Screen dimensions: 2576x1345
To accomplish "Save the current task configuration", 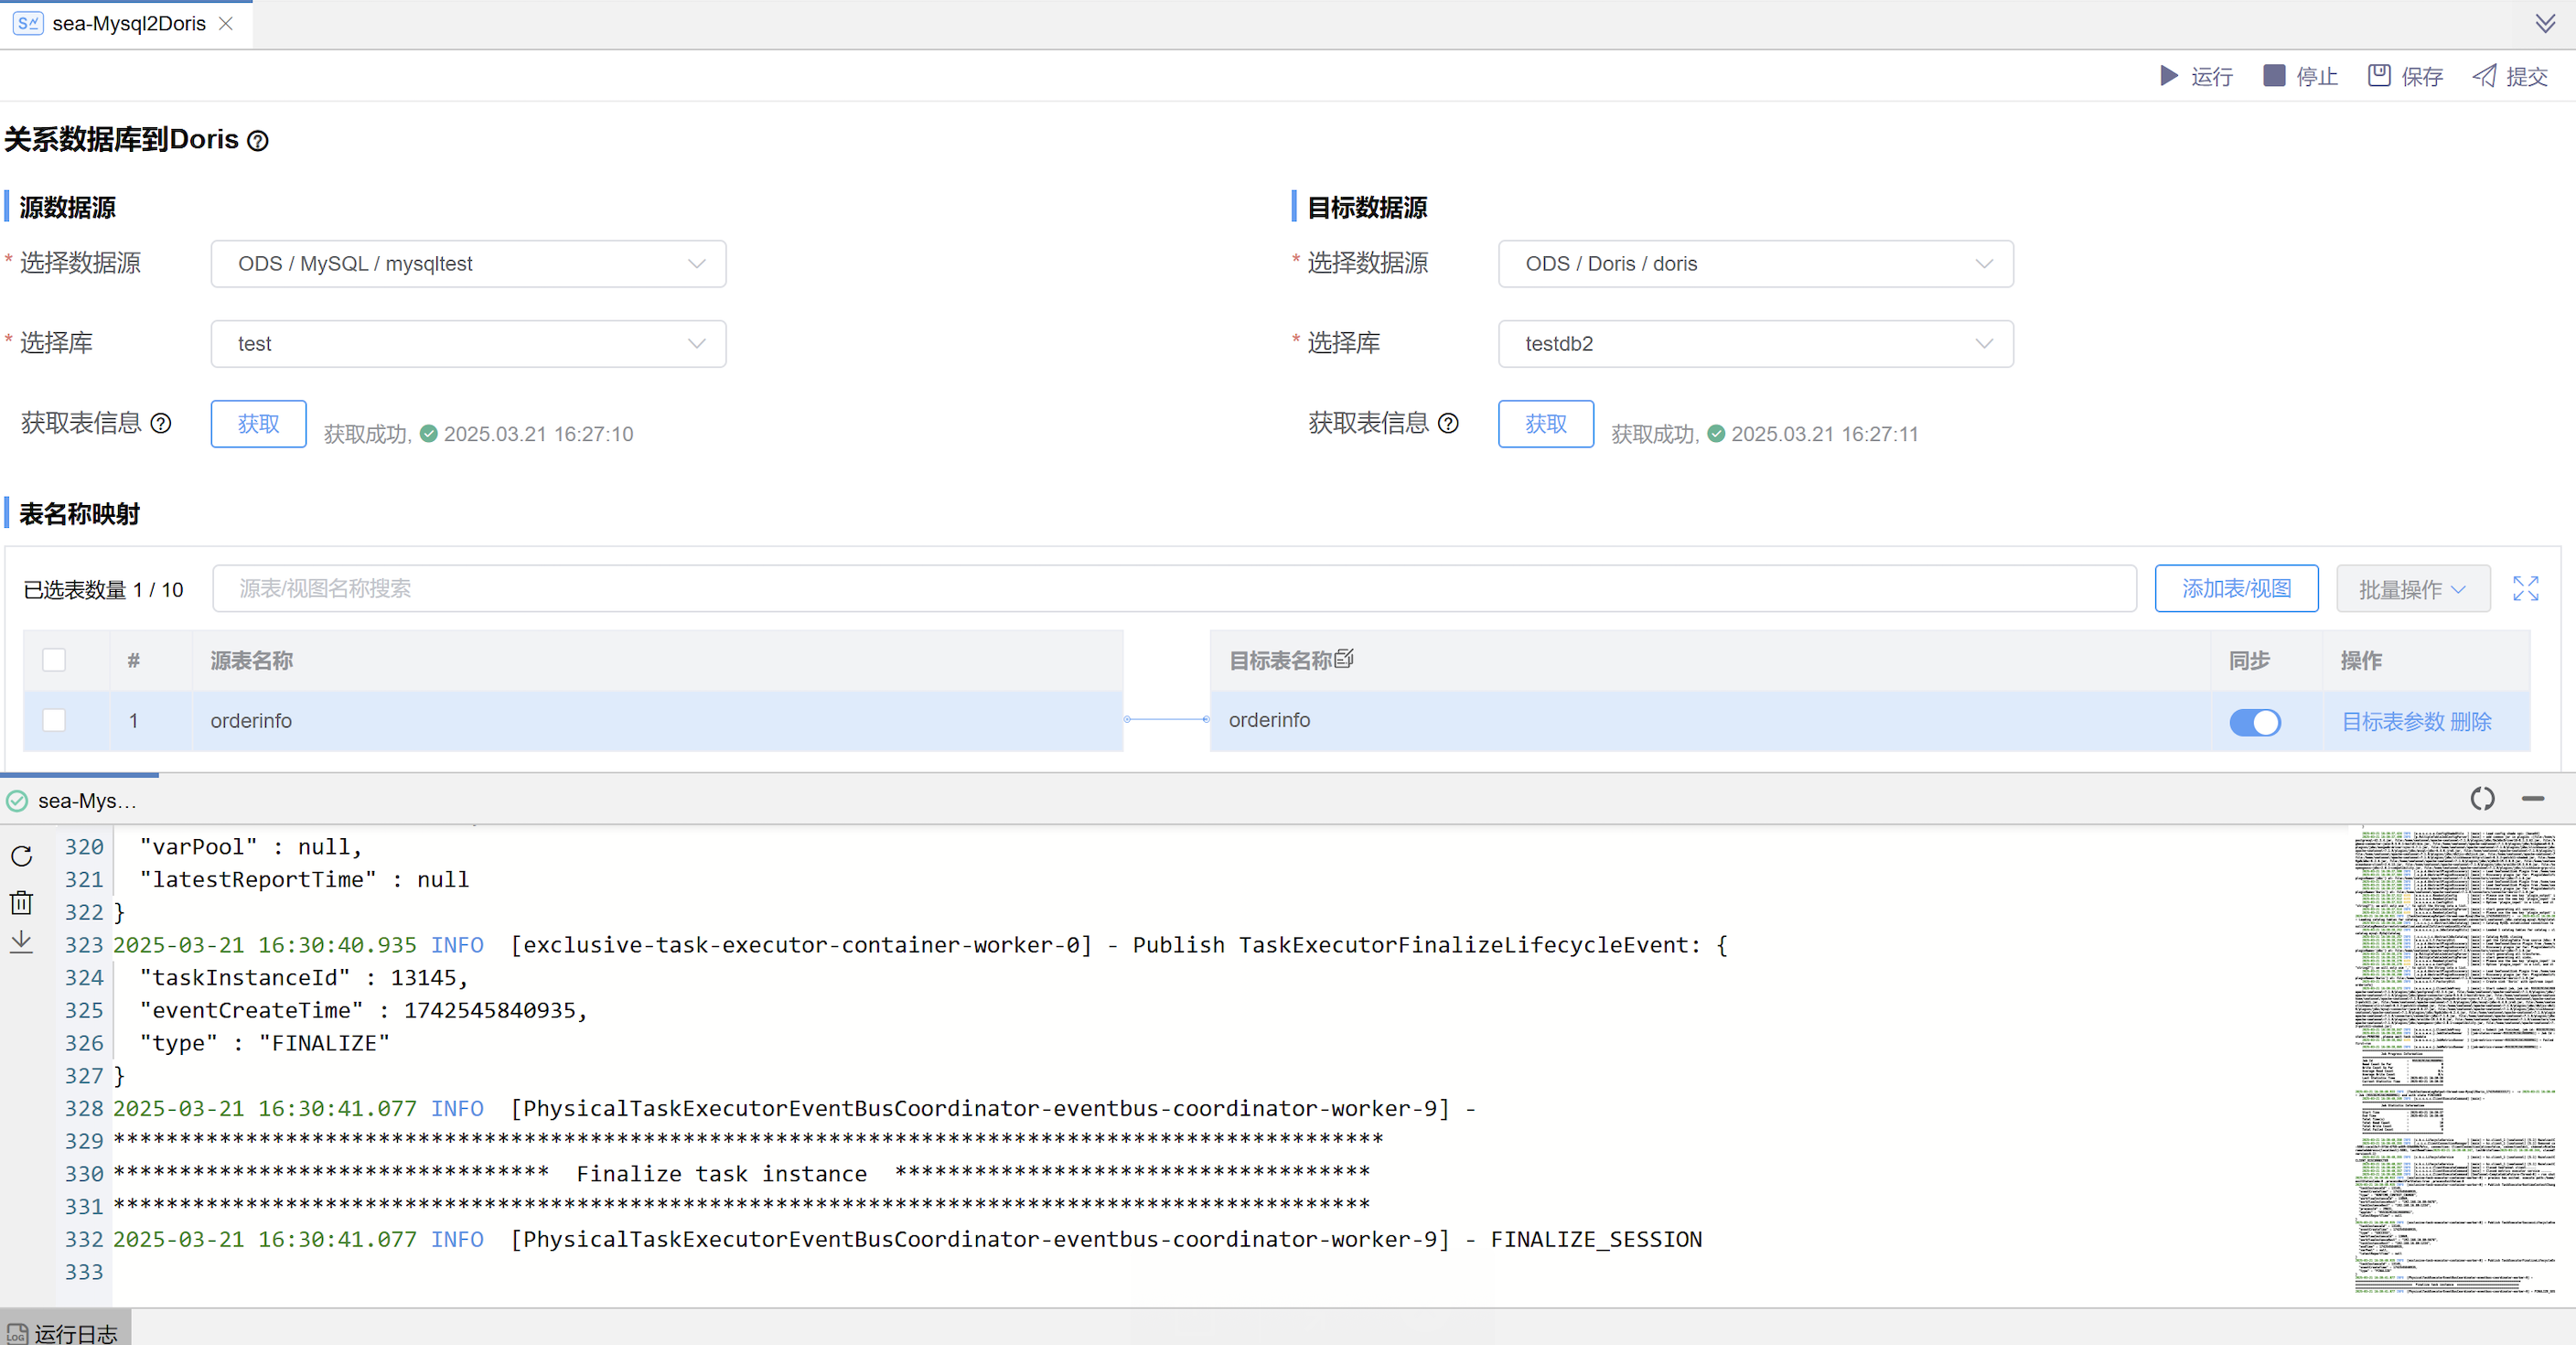I will coord(2404,76).
